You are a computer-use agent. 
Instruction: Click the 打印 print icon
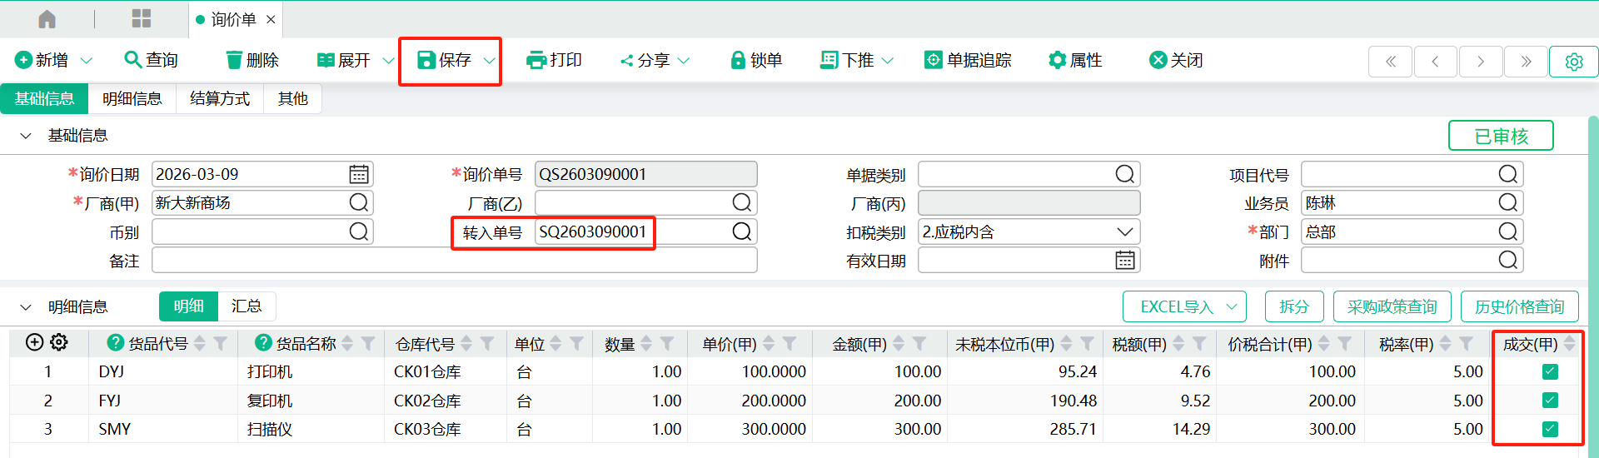click(536, 60)
